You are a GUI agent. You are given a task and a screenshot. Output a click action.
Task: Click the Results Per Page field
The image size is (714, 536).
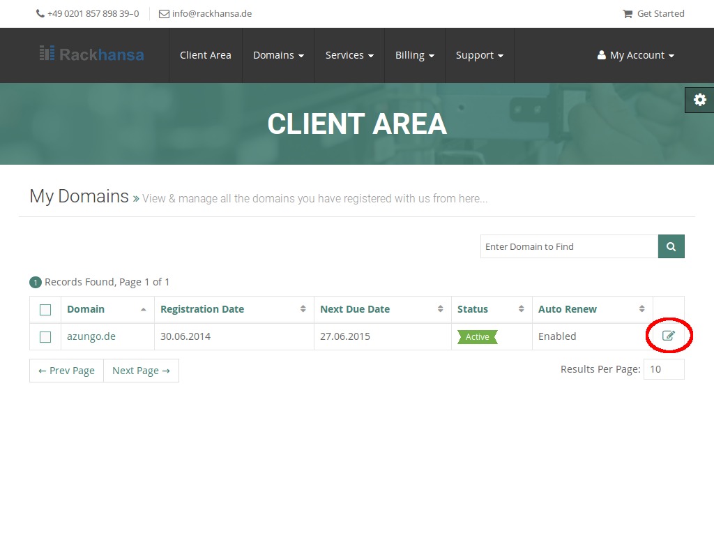(x=663, y=369)
